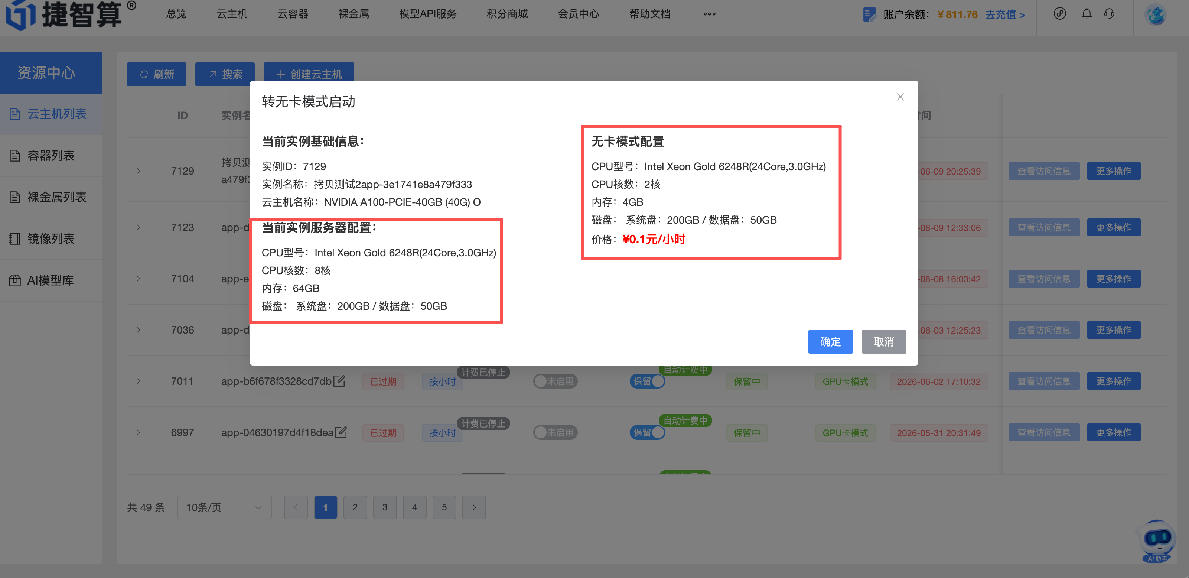Image resolution: width=1189 pixels, height=578 pixels.
Task: Edit name of app-b6f678f3328cd7db
Action: (339, 381)
